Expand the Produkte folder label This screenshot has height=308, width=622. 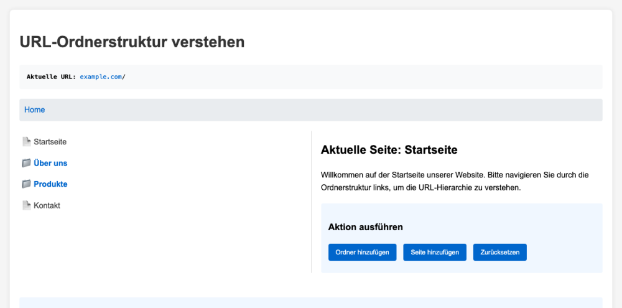click(x=50, y=184)
